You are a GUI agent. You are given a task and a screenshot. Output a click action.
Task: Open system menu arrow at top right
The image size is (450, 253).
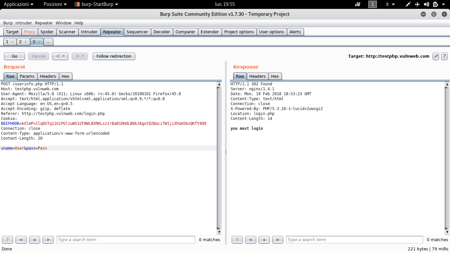pos(444,4)
